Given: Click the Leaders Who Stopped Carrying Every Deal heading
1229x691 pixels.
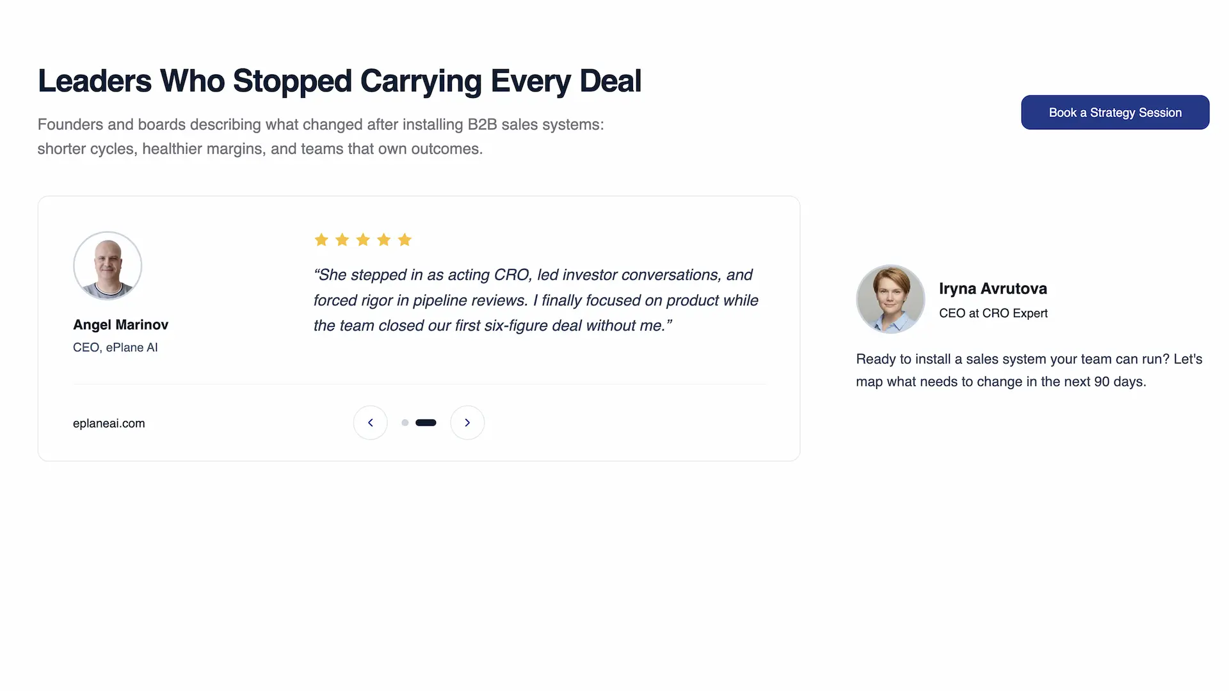Looking at the screenshot, I should point(339,81).
